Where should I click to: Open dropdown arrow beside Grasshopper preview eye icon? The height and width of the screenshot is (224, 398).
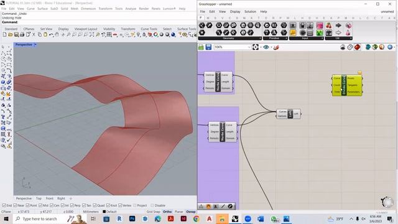point(271,47)
